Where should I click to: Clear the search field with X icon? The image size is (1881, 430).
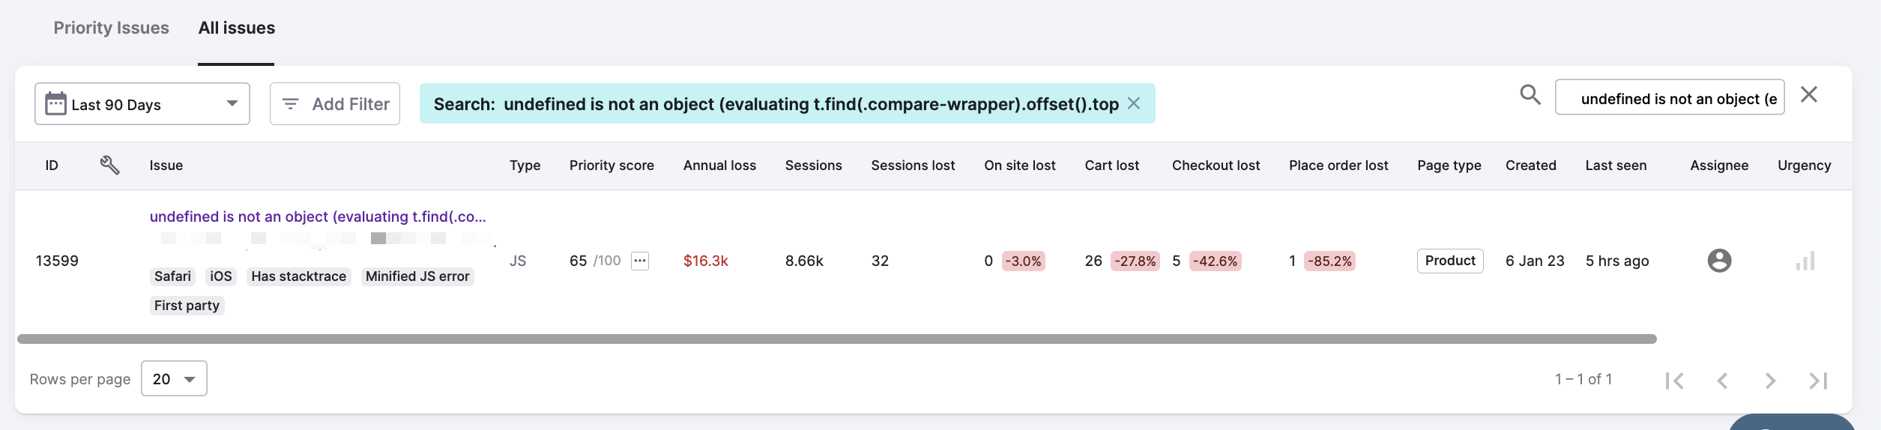click(x=1809, y=94)
